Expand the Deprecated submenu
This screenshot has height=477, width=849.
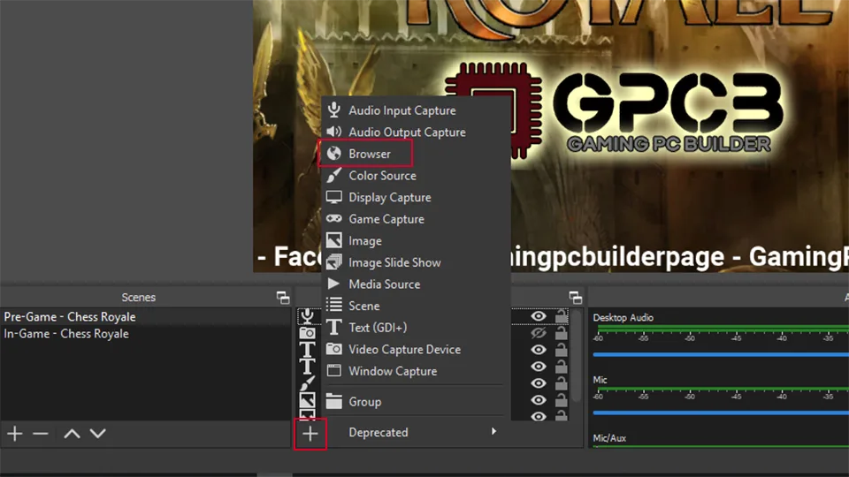[x=416, y=432]
